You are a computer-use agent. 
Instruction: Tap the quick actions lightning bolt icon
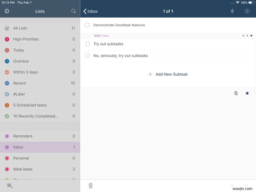point(232,11)
